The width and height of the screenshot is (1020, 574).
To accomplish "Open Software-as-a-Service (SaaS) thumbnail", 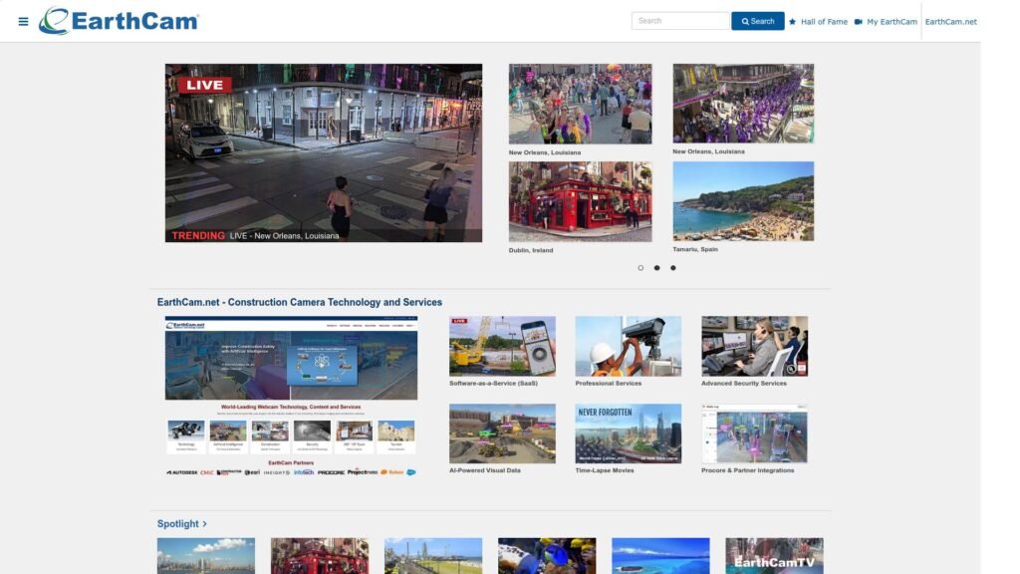I will click(502, 346).
